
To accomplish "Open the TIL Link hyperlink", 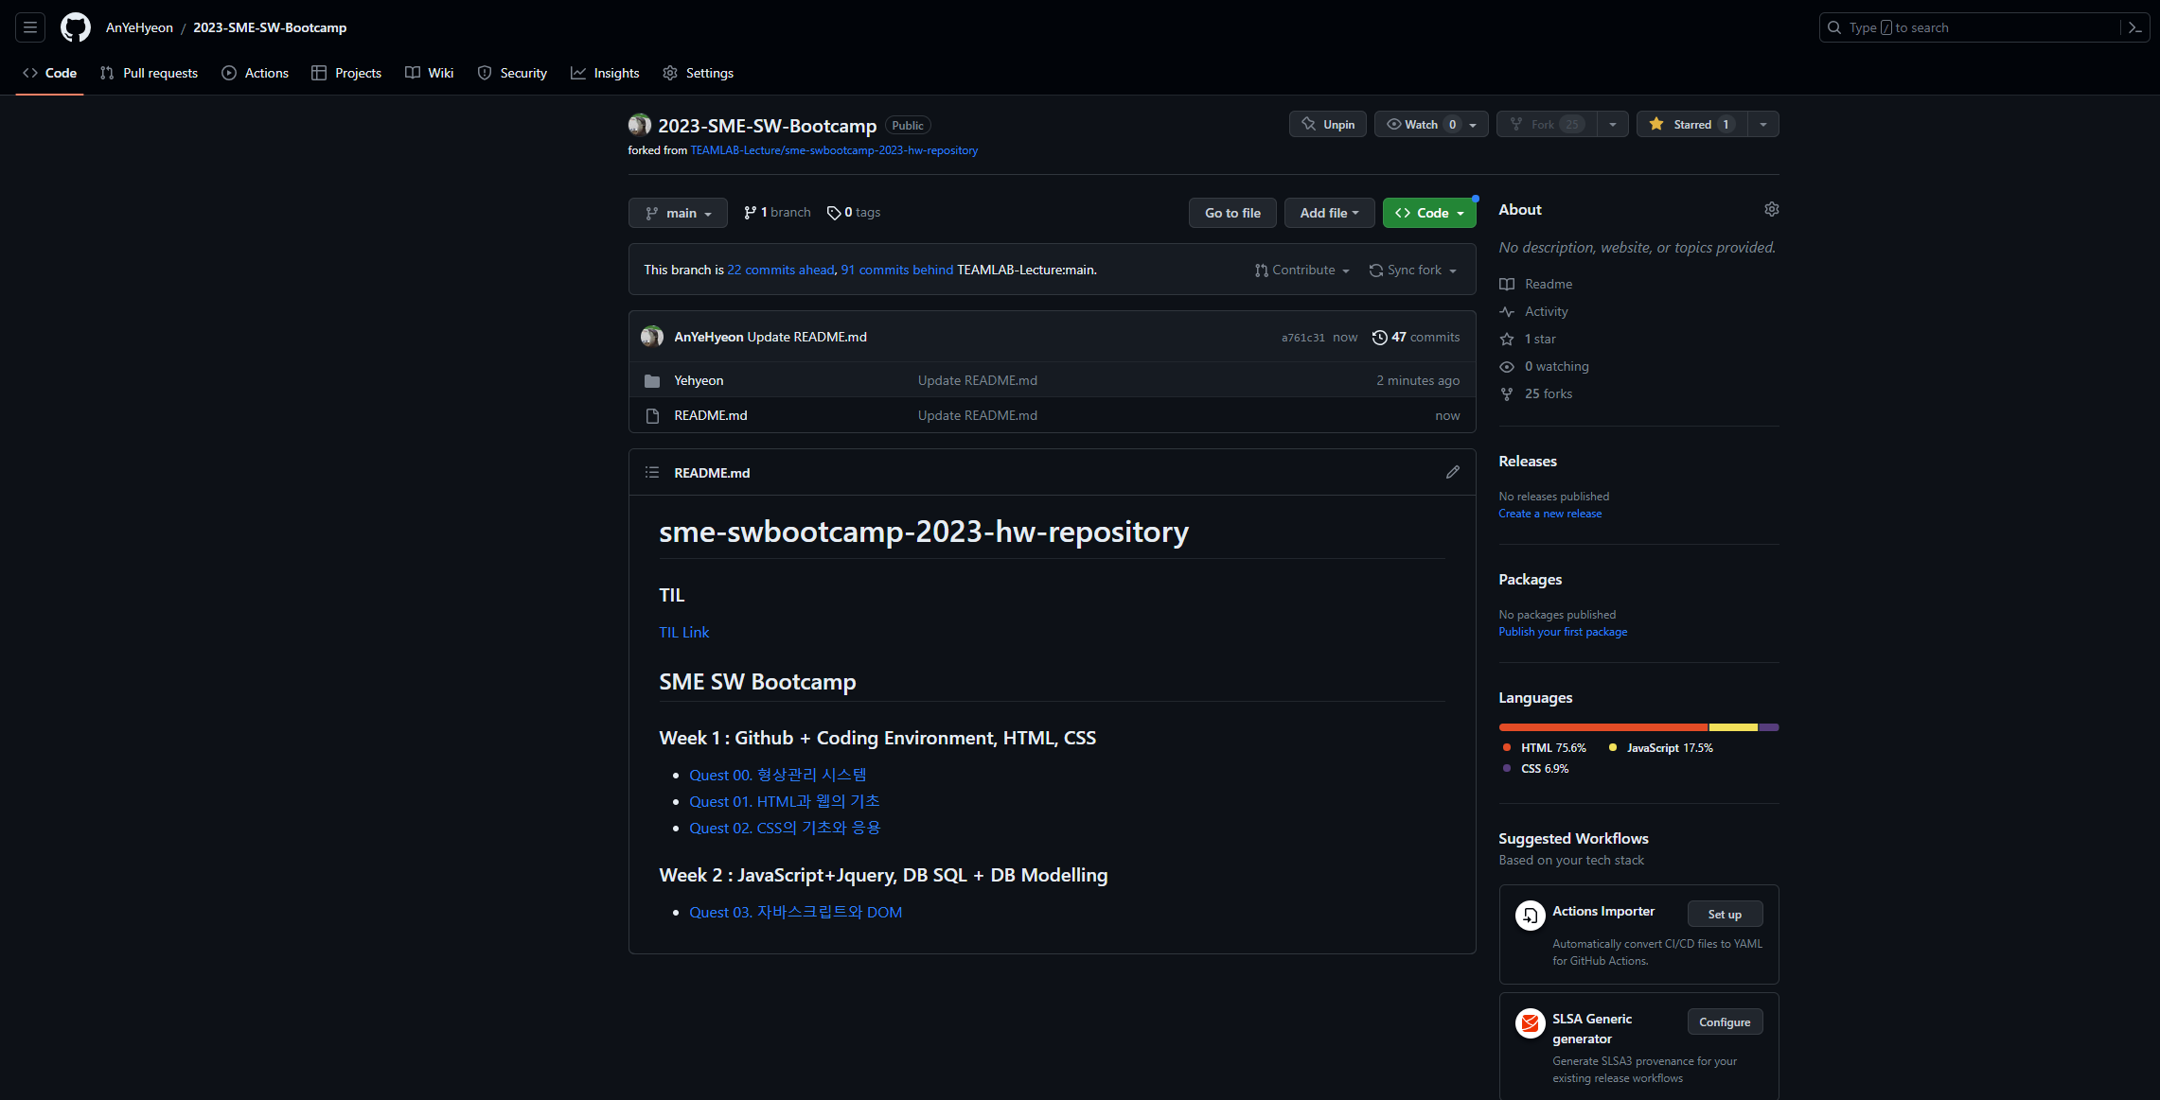I will 683,632.
